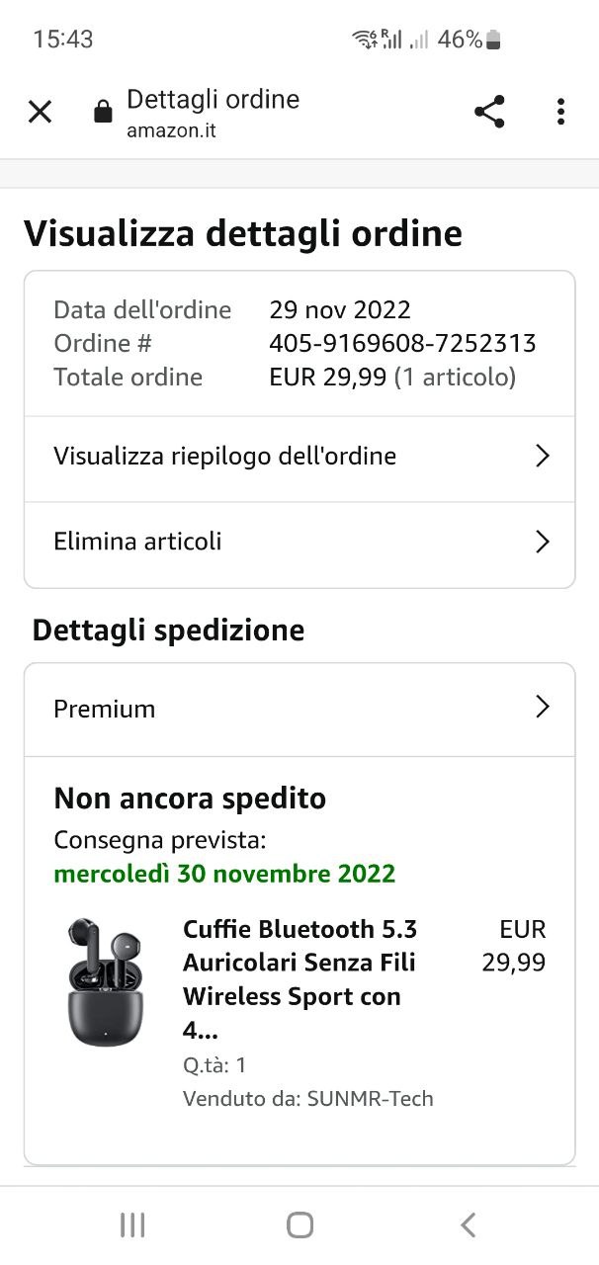
Task: Tap the Android recent apps button
Action: [131, 1225]
